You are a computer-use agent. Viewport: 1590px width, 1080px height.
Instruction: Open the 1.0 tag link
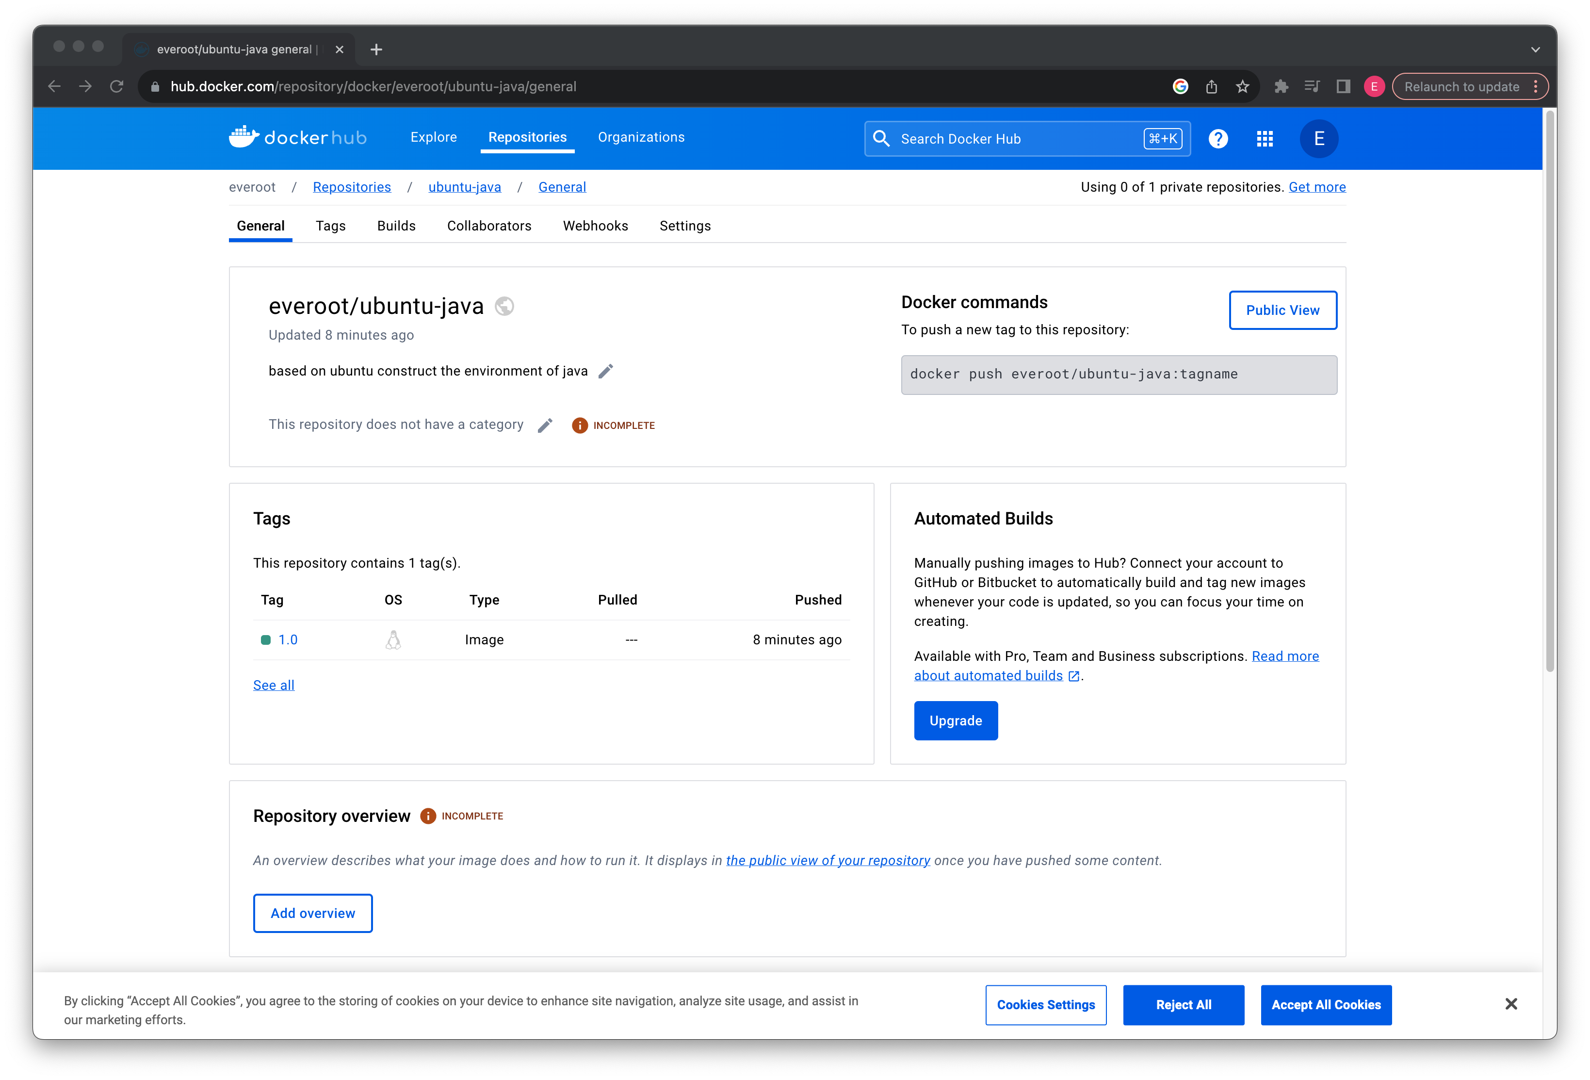(x=287, y=640)
